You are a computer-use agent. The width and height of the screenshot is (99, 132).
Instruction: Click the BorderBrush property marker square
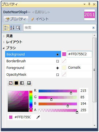[x=57, y=61]
